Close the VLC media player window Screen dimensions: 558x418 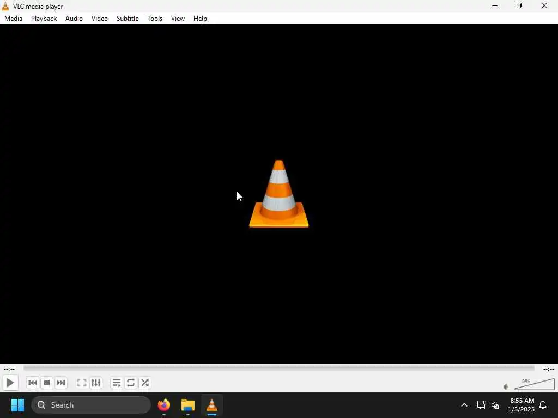point(544,5)
